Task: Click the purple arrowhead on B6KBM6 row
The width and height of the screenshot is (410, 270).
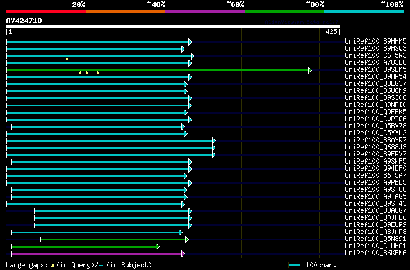Action: click(x=183, y=253)
